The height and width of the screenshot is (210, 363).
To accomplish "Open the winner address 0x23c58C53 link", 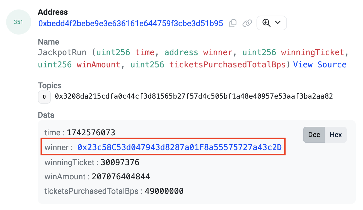I will click(x=180, y=147).
